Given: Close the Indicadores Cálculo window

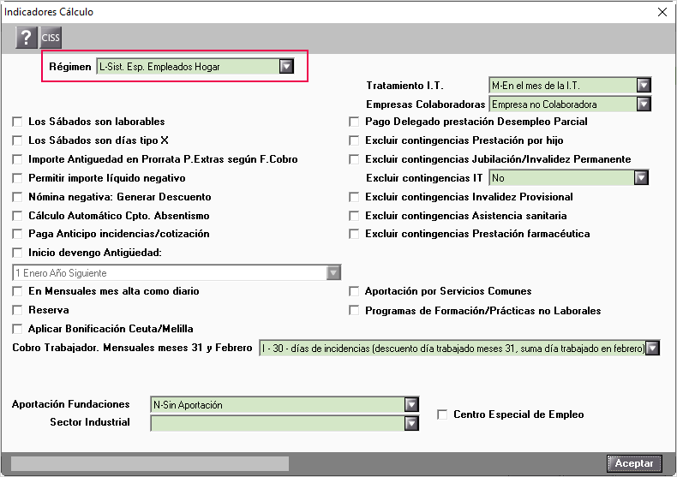Looking at the screenshot, I should 662,12.
